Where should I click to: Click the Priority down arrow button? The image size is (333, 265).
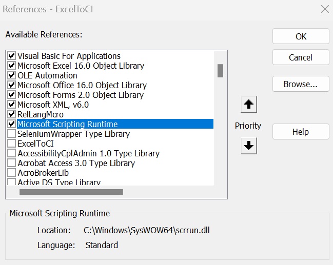249,146
